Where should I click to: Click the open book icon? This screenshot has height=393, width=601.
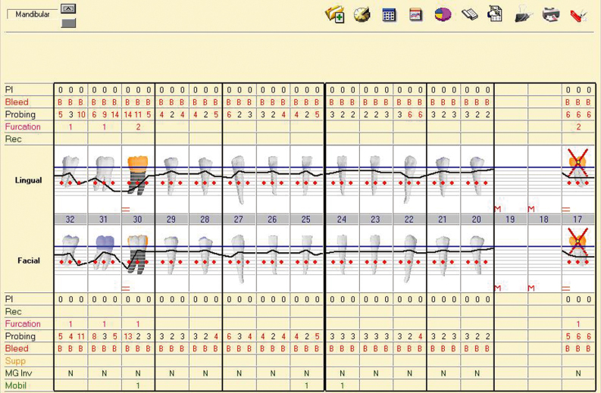470,14
